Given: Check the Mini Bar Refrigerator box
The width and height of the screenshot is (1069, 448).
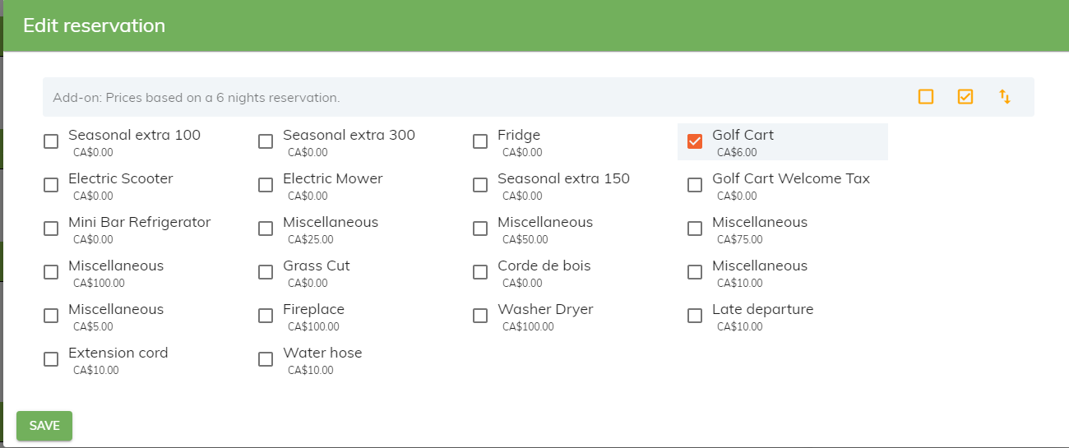Looking at the screenshot, I should pyautogui.click(x=51, y=229).
